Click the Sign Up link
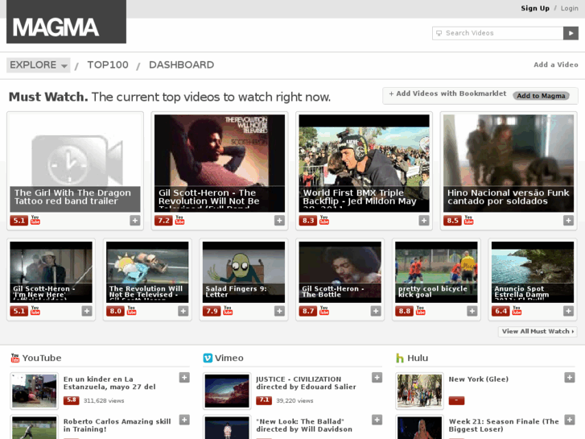This screenshot has width=585, height=439. pos(535,8)
